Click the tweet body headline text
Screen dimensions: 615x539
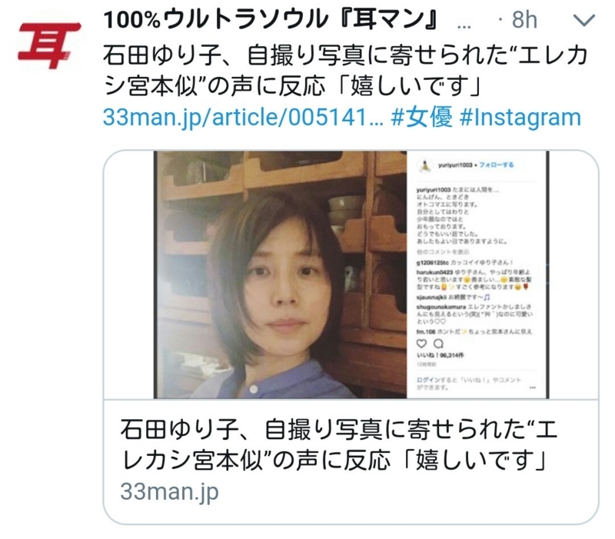click(345, 71)
